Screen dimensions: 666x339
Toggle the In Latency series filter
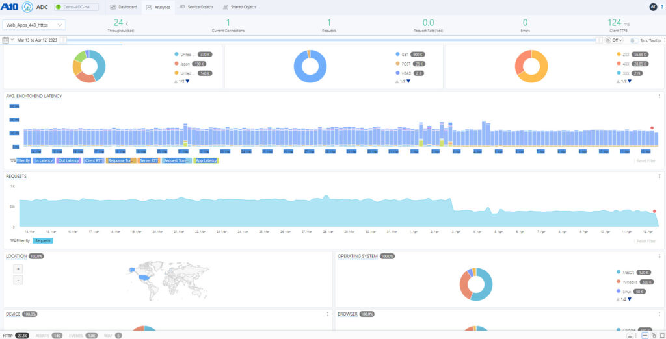44,161
